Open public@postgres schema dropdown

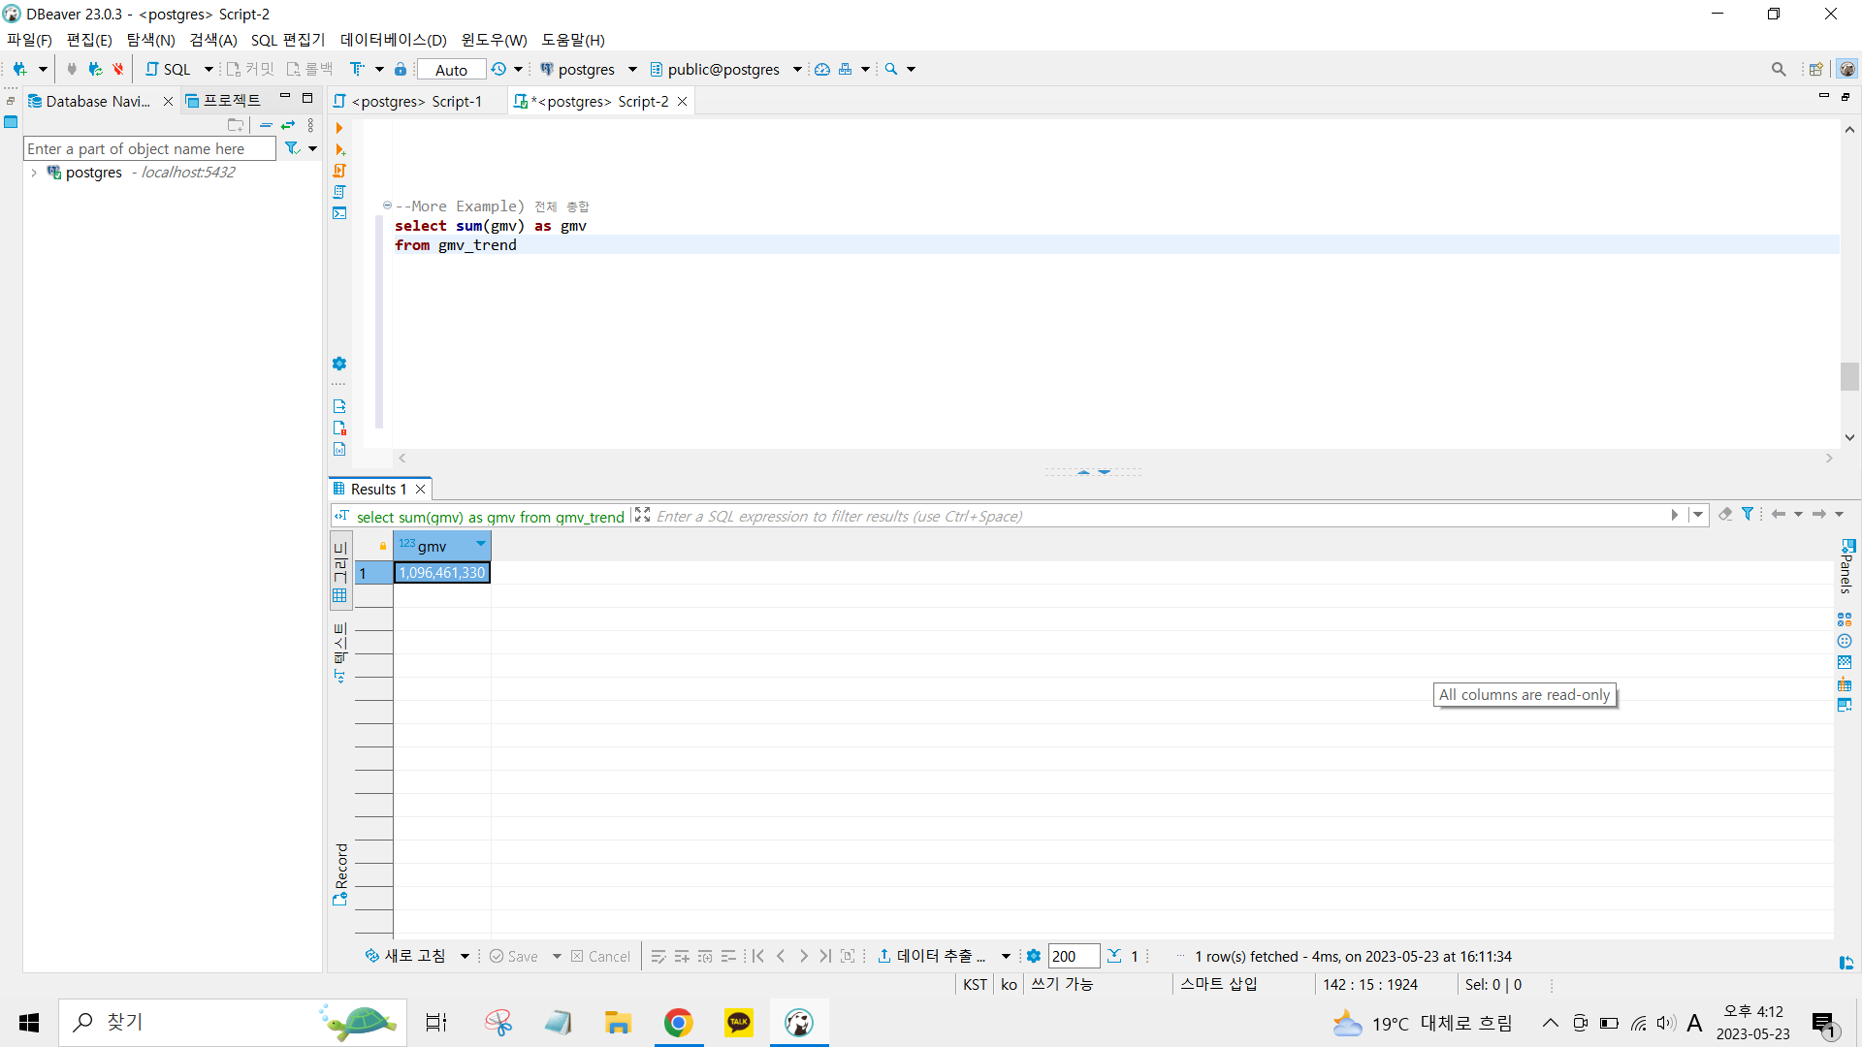722,69
